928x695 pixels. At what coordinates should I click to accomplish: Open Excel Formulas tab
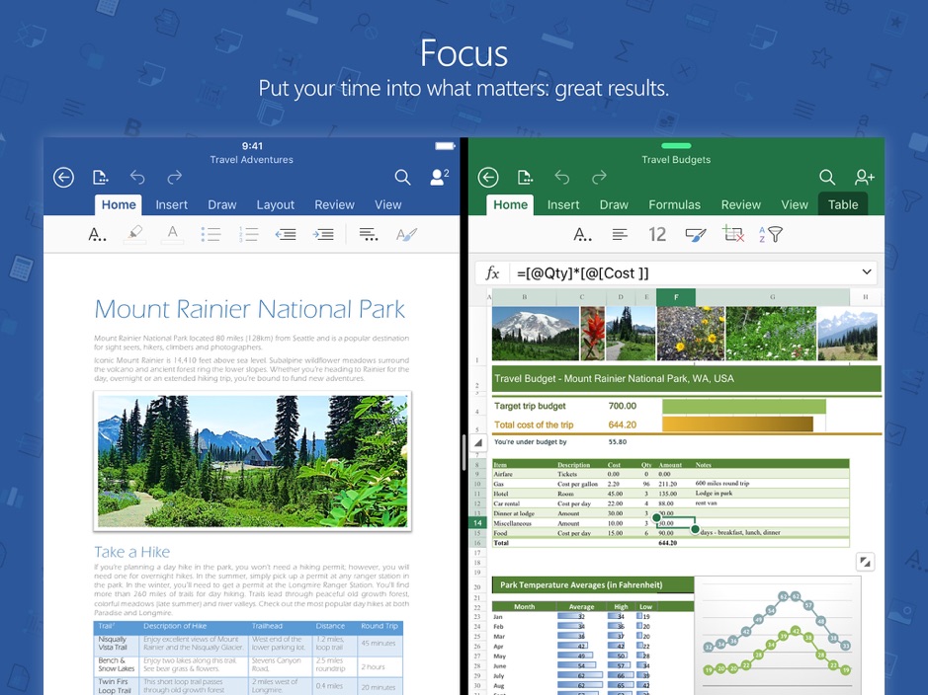674,204
